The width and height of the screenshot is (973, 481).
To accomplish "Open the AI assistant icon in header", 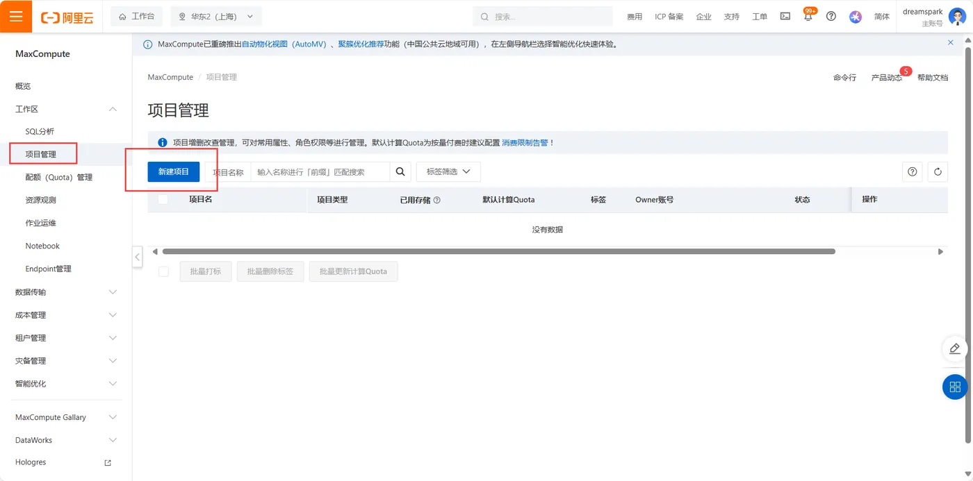I will [856, 17].
